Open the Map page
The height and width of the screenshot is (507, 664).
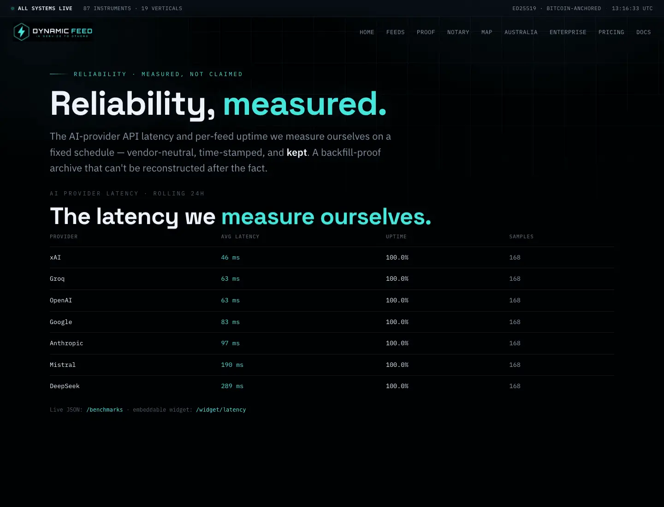pyautogui.click(x=487, y=32)
